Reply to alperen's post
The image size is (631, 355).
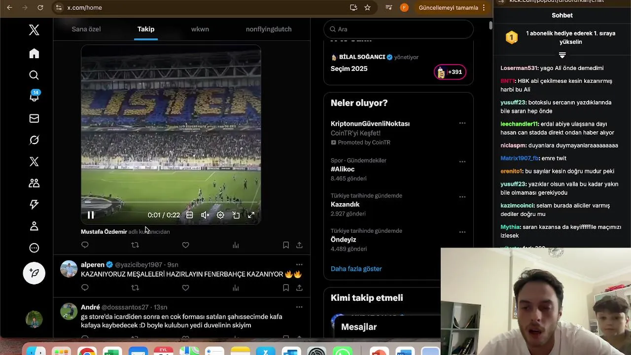click(x=85, y=287)
